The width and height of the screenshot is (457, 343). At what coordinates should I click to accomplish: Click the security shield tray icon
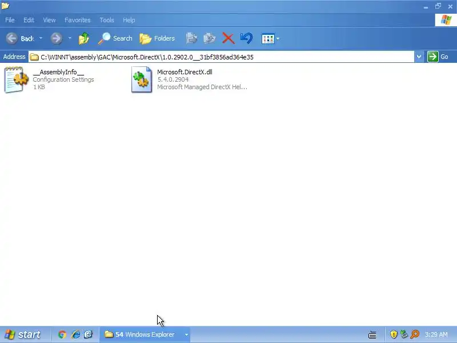click(x=394, y=334)
